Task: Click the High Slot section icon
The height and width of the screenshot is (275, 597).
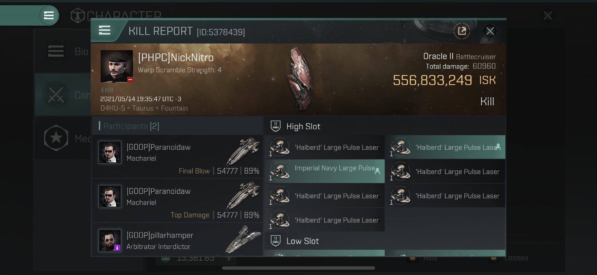Action: pos(276,126)
